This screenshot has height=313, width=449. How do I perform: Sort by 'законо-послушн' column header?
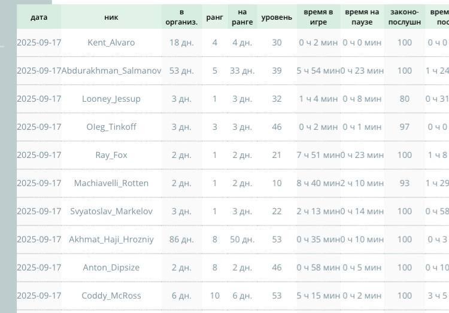click(405, 17)
